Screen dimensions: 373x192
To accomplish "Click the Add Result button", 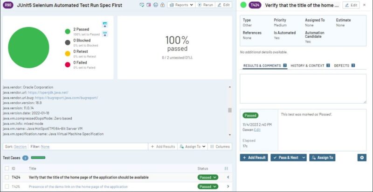I will coord(254,157).
